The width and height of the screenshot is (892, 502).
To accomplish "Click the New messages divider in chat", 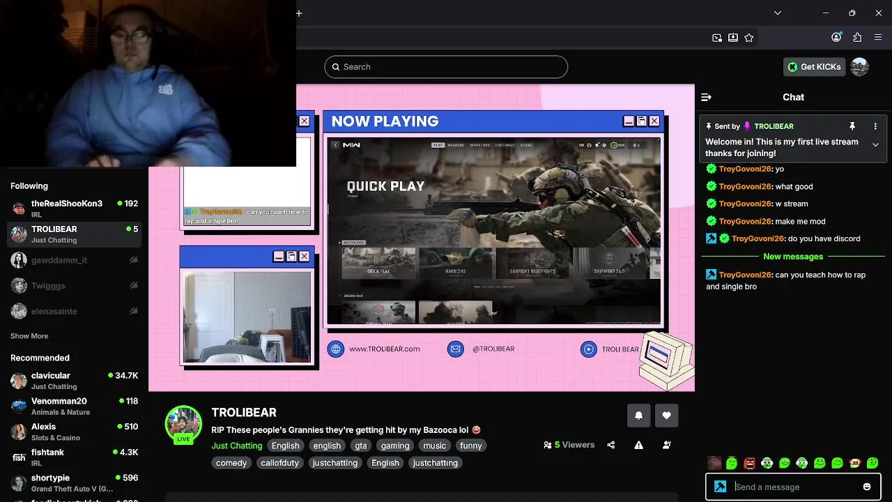I will coord(793,257).
